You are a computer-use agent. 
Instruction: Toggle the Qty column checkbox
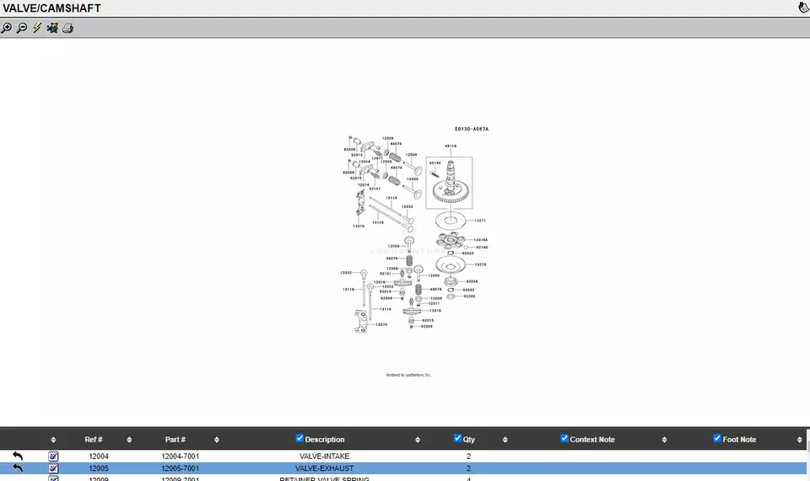(x=457, y=438)
